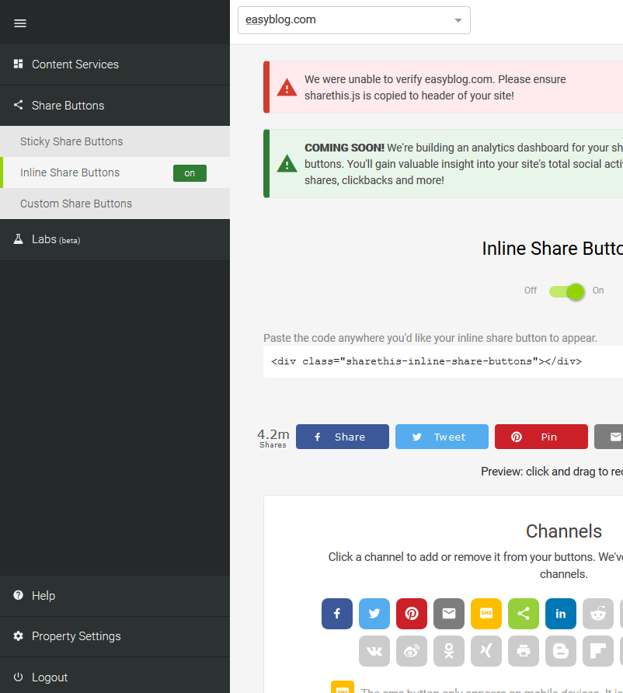Viewport: 623px width, 693px height.
Task: Click the 'COMING SOON!' alert text
Action: tap(344, 148)
